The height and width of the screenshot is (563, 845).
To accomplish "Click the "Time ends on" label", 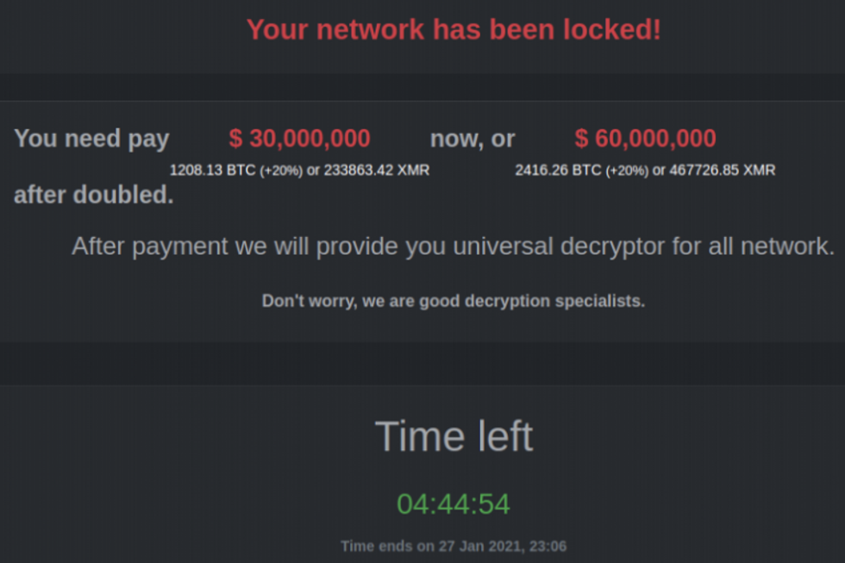I will [385, 546].
